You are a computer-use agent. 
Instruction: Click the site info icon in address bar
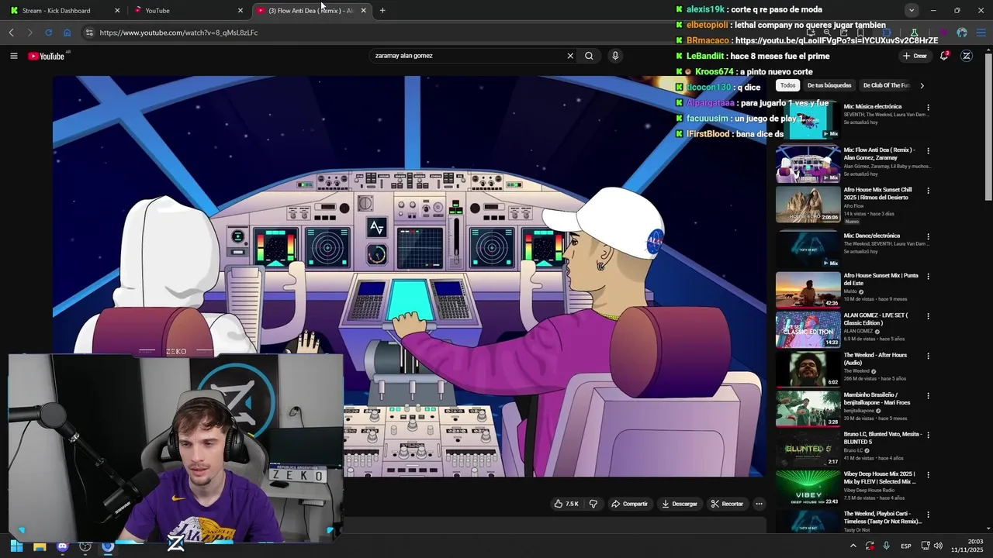[x=89, y=33]
